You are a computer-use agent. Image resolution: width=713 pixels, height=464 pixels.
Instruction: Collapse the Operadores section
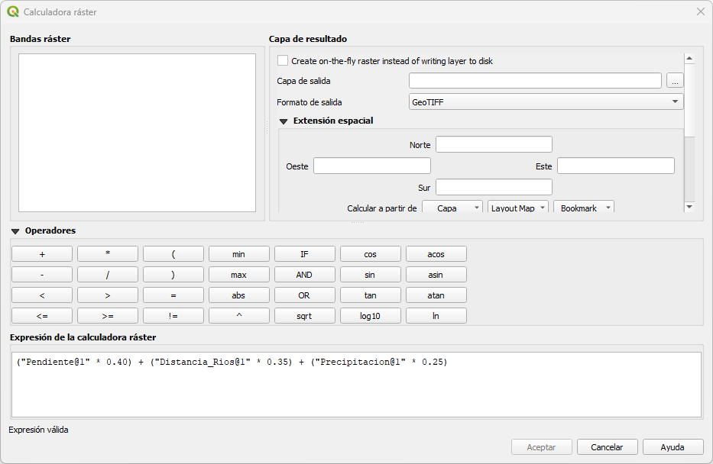pos(15,231)
